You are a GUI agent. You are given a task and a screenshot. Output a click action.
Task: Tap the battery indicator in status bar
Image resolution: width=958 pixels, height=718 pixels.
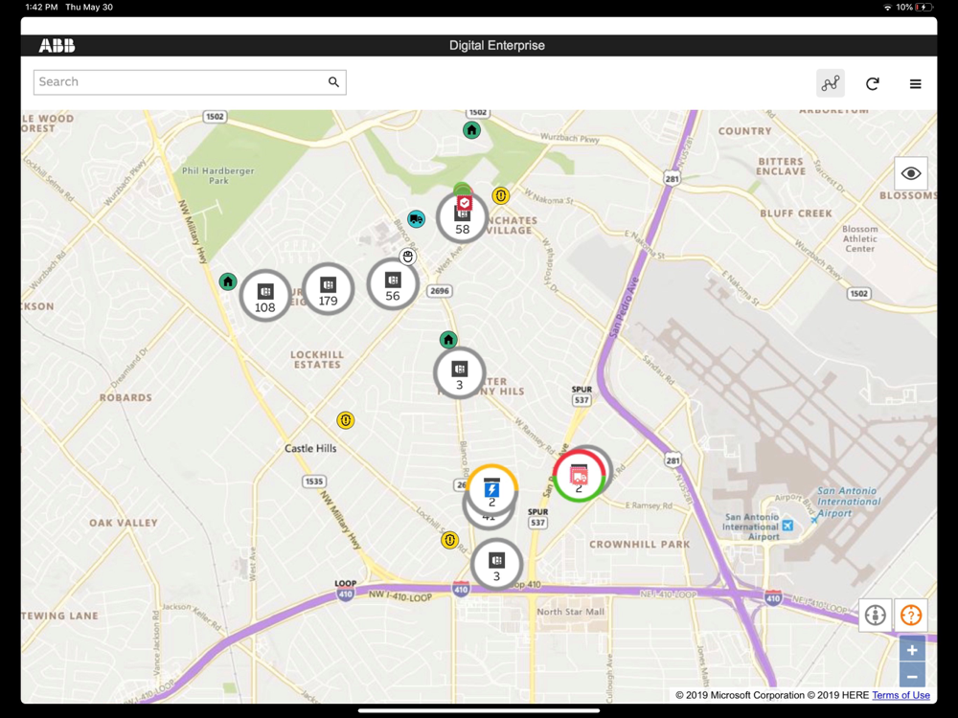pyautogui.click(x=924, y=8)
